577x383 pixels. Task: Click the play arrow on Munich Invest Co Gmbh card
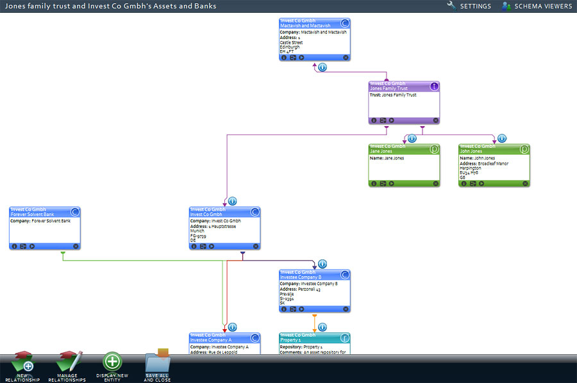pos(212,247)
